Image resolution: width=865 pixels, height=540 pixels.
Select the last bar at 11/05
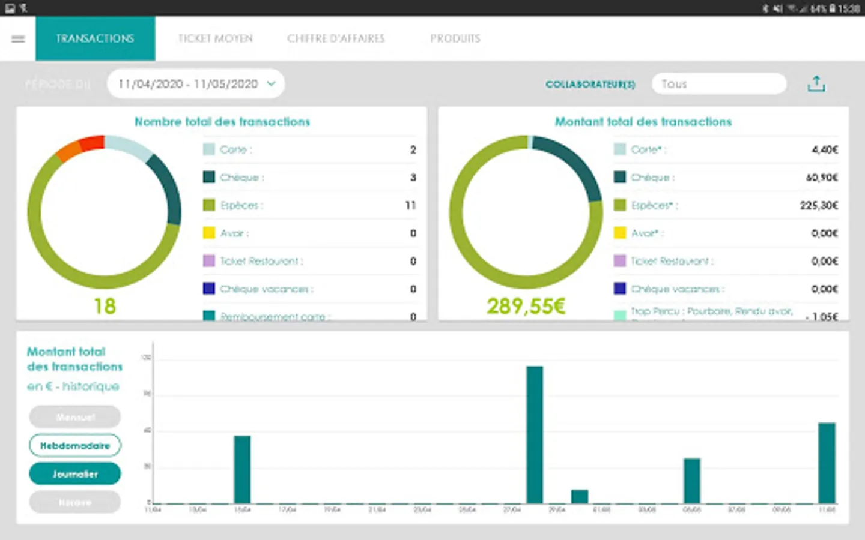(x=827, y=463)
